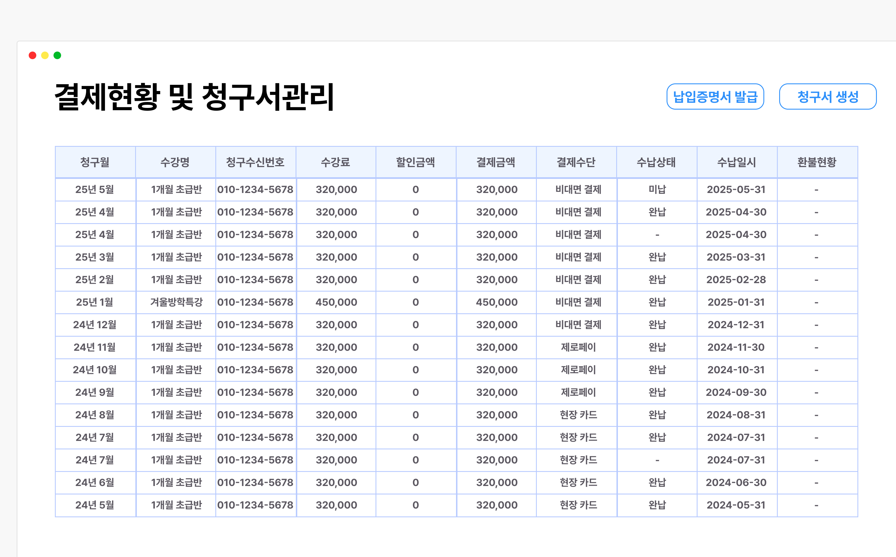Click the 겨울방학특강 course name cell
The image size is (896, 557).
176,302
